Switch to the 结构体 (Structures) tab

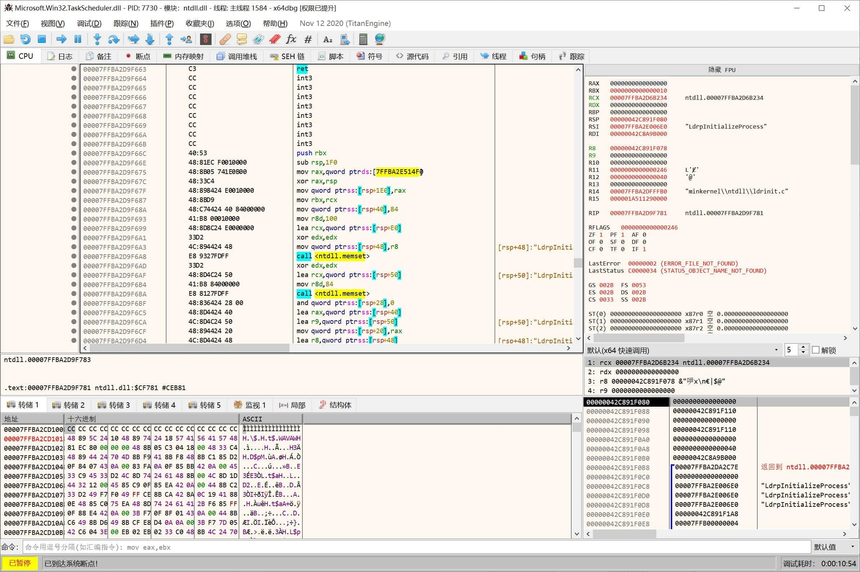(338, 405)
